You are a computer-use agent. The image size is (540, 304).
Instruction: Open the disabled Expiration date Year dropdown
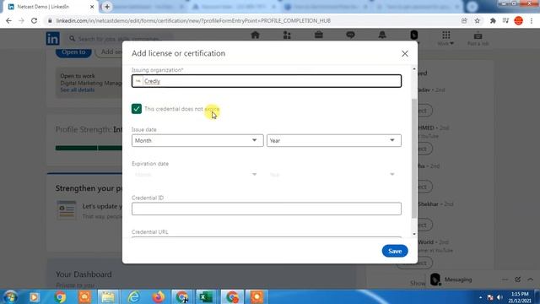pyautogui.click(x=334, y=175)
